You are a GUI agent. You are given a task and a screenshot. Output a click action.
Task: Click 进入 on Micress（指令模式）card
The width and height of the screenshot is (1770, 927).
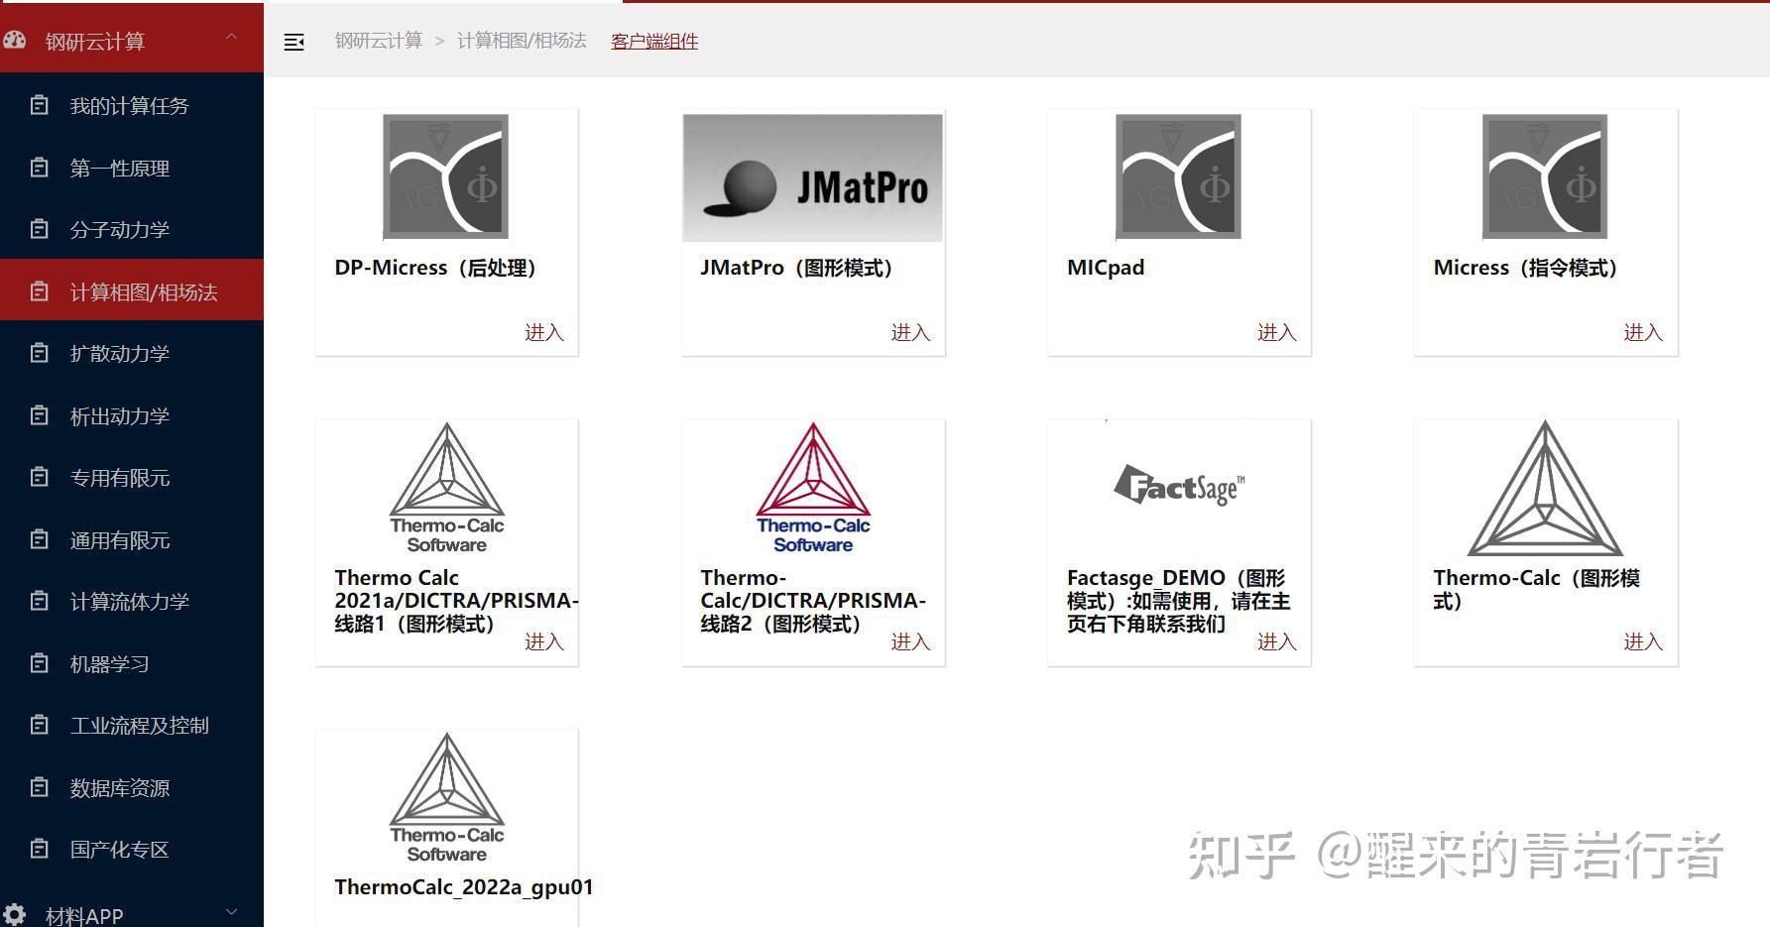(1643, 332)
